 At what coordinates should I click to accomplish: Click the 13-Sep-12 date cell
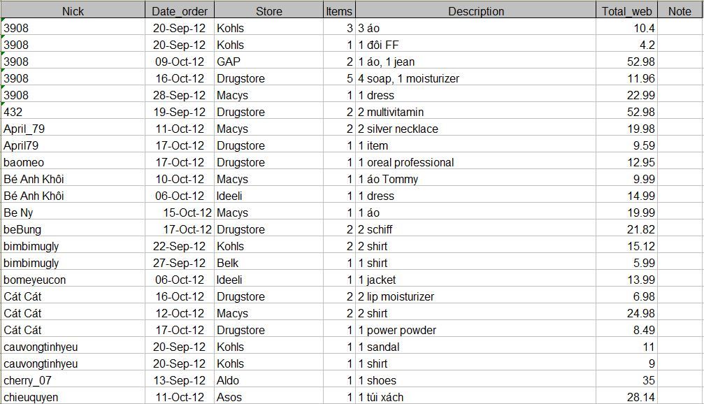click(x=180, y=380)
